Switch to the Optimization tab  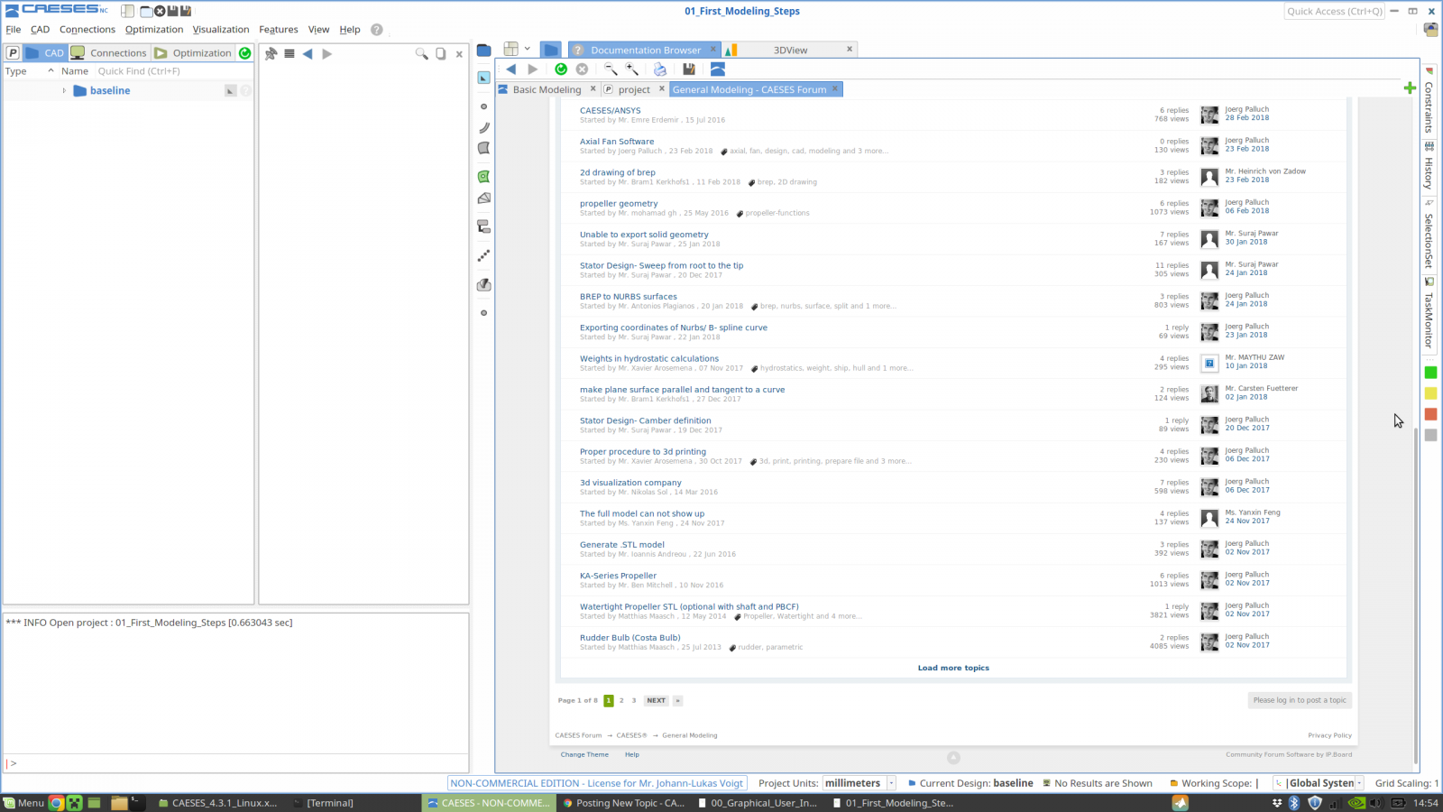tap(193, 53)
